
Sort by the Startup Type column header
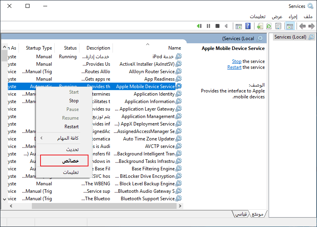pyautogui.click(x=37, y=48)
